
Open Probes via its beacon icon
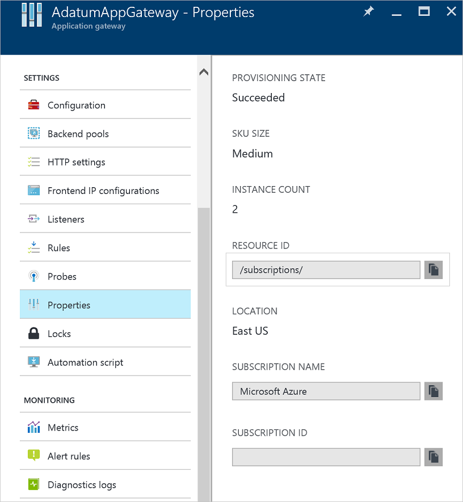click(34, 276)
